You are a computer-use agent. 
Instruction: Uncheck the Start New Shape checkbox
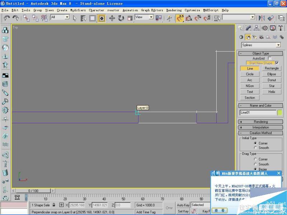click(277, 63)
